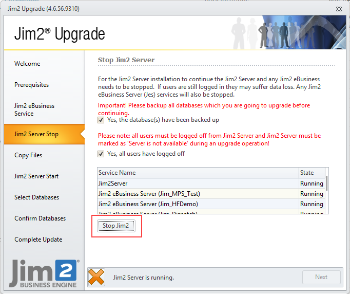Screen dimensions: 350x294
Task: Click the Jim2 Business Engine logo
Action: [44, 273]
